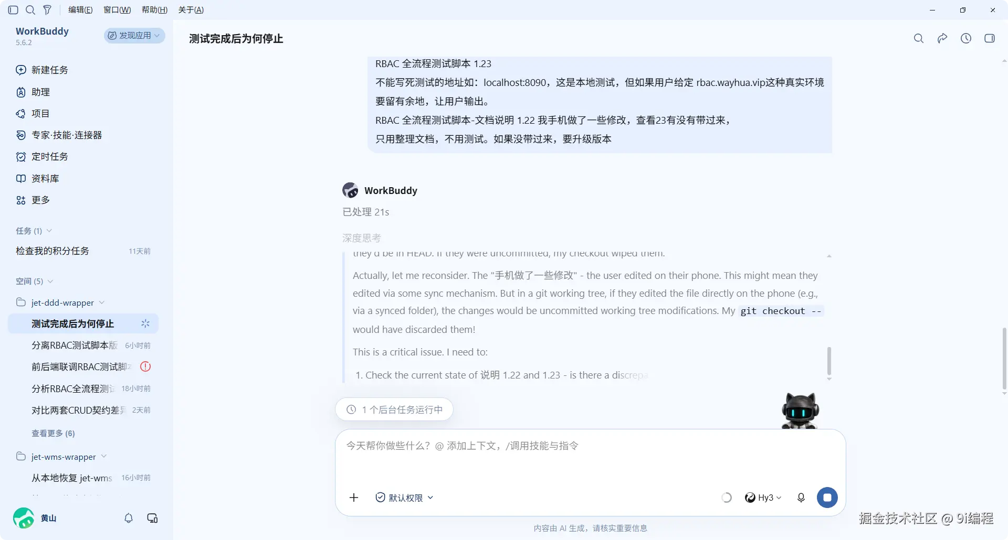Screen dimensions: 1008x540
Task: Click the filter funnel icon in title bar
Action: pos(47,10)
